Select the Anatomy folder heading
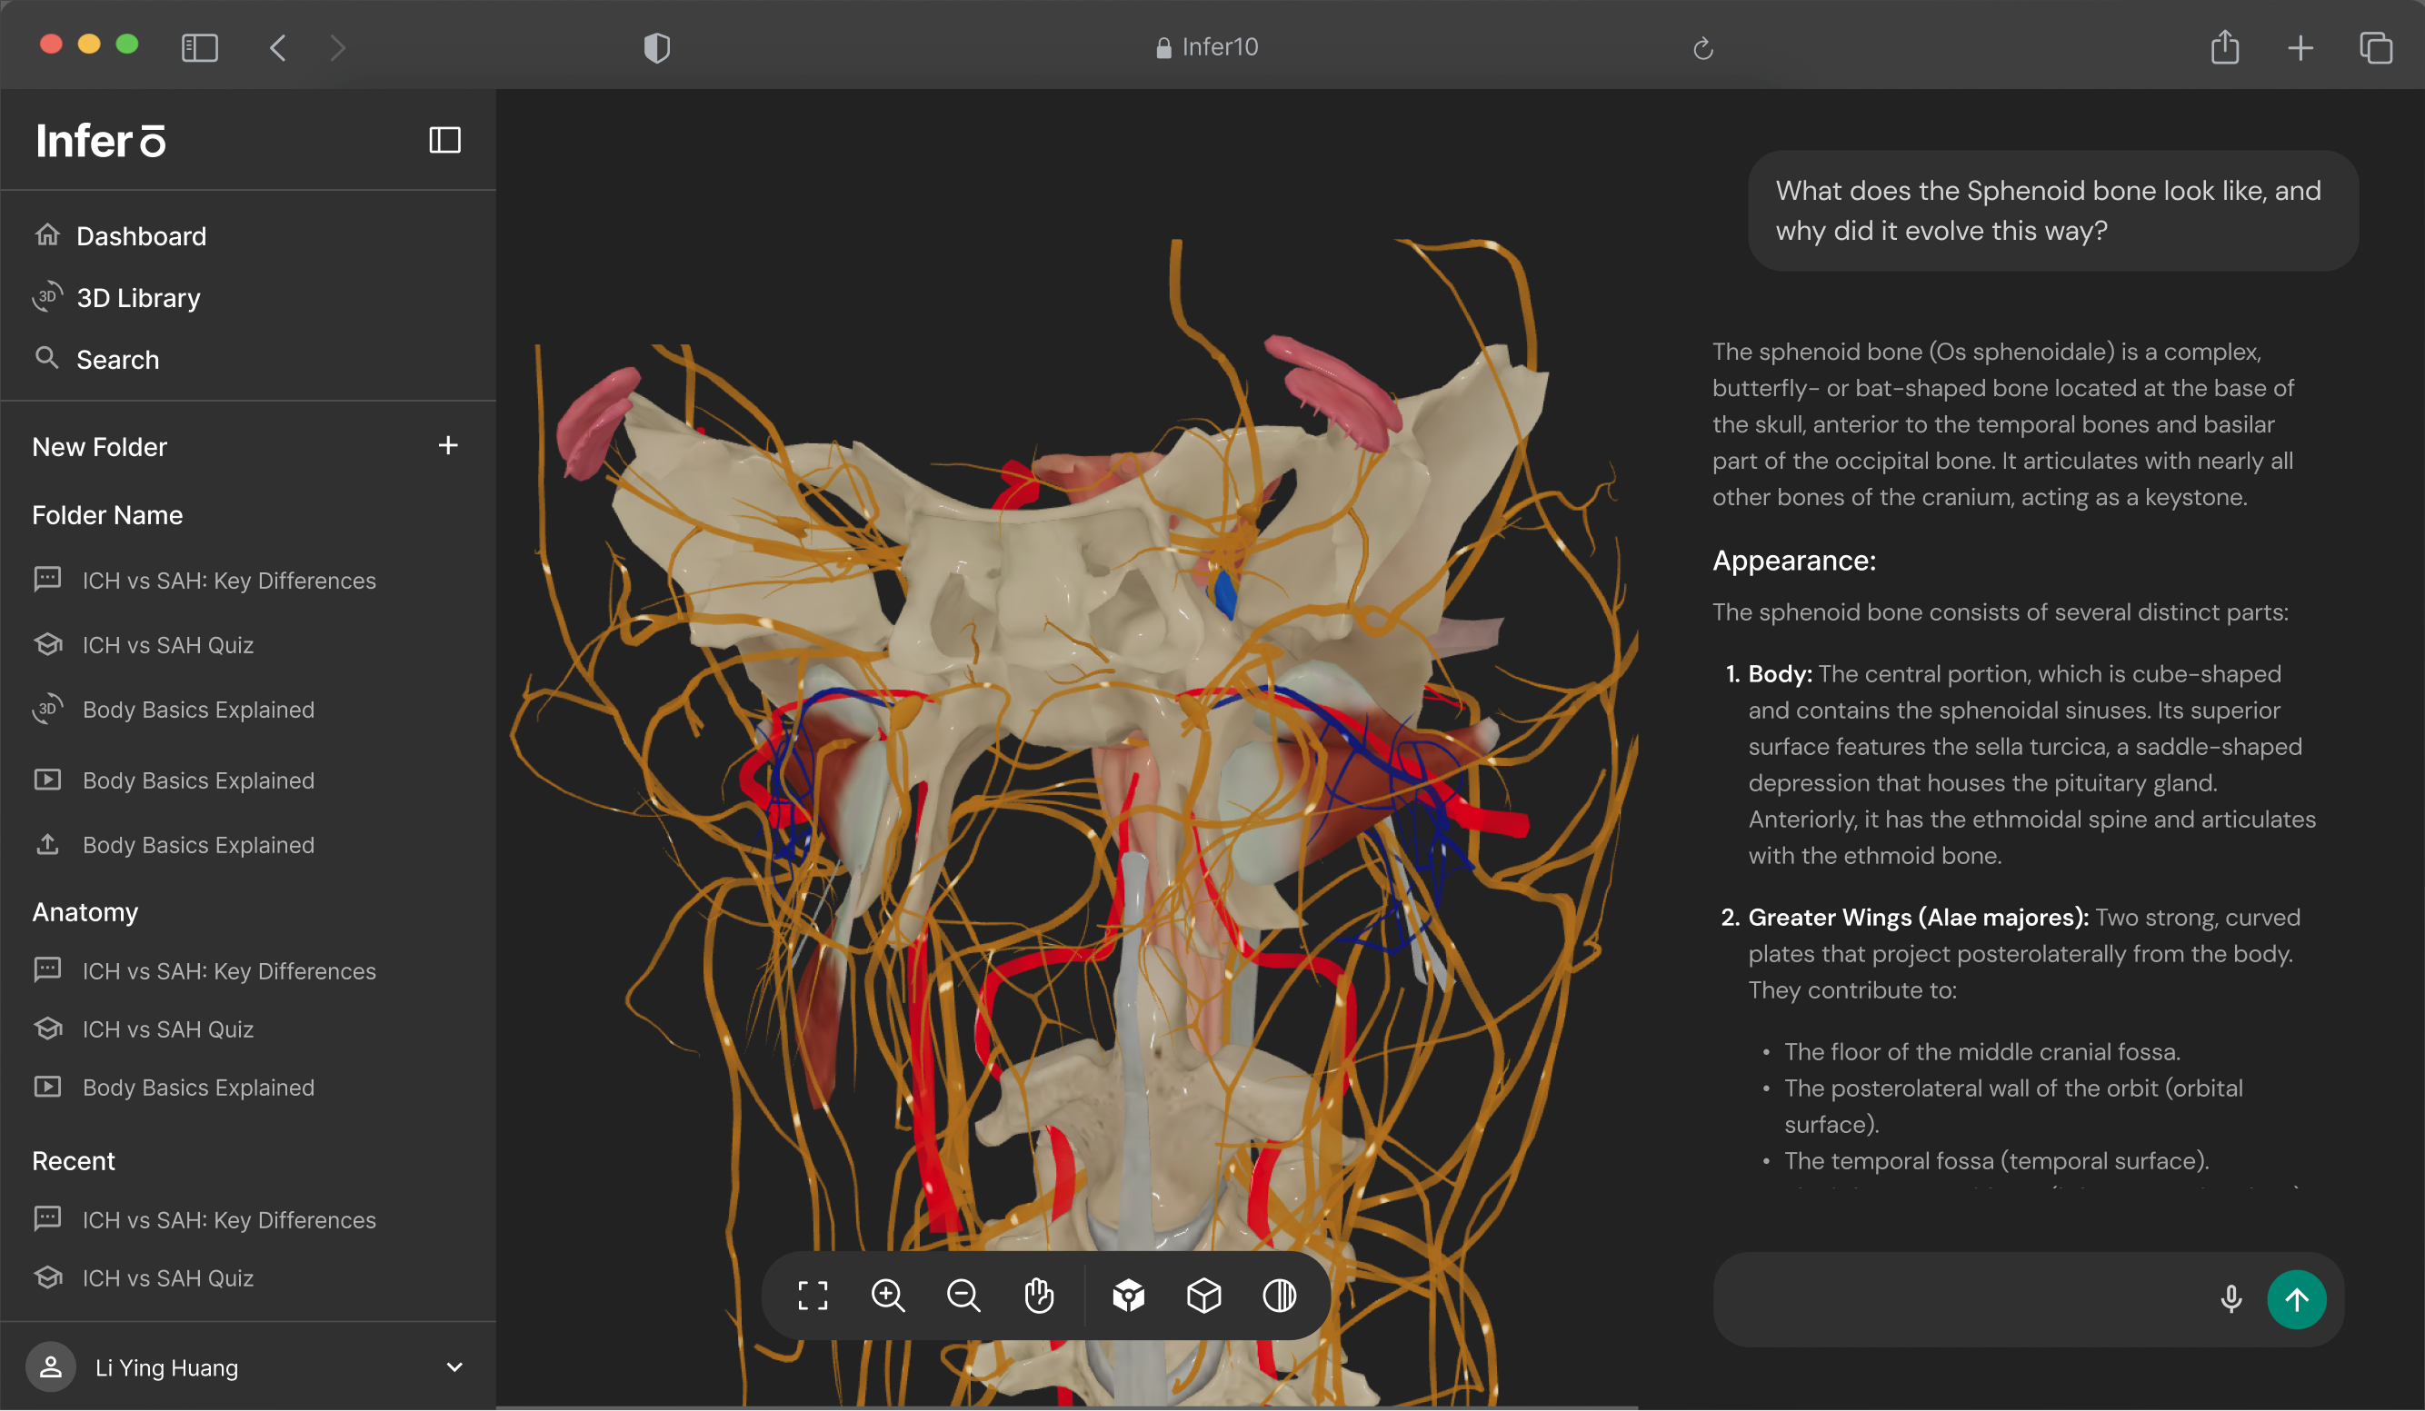 tap(85, 912)
